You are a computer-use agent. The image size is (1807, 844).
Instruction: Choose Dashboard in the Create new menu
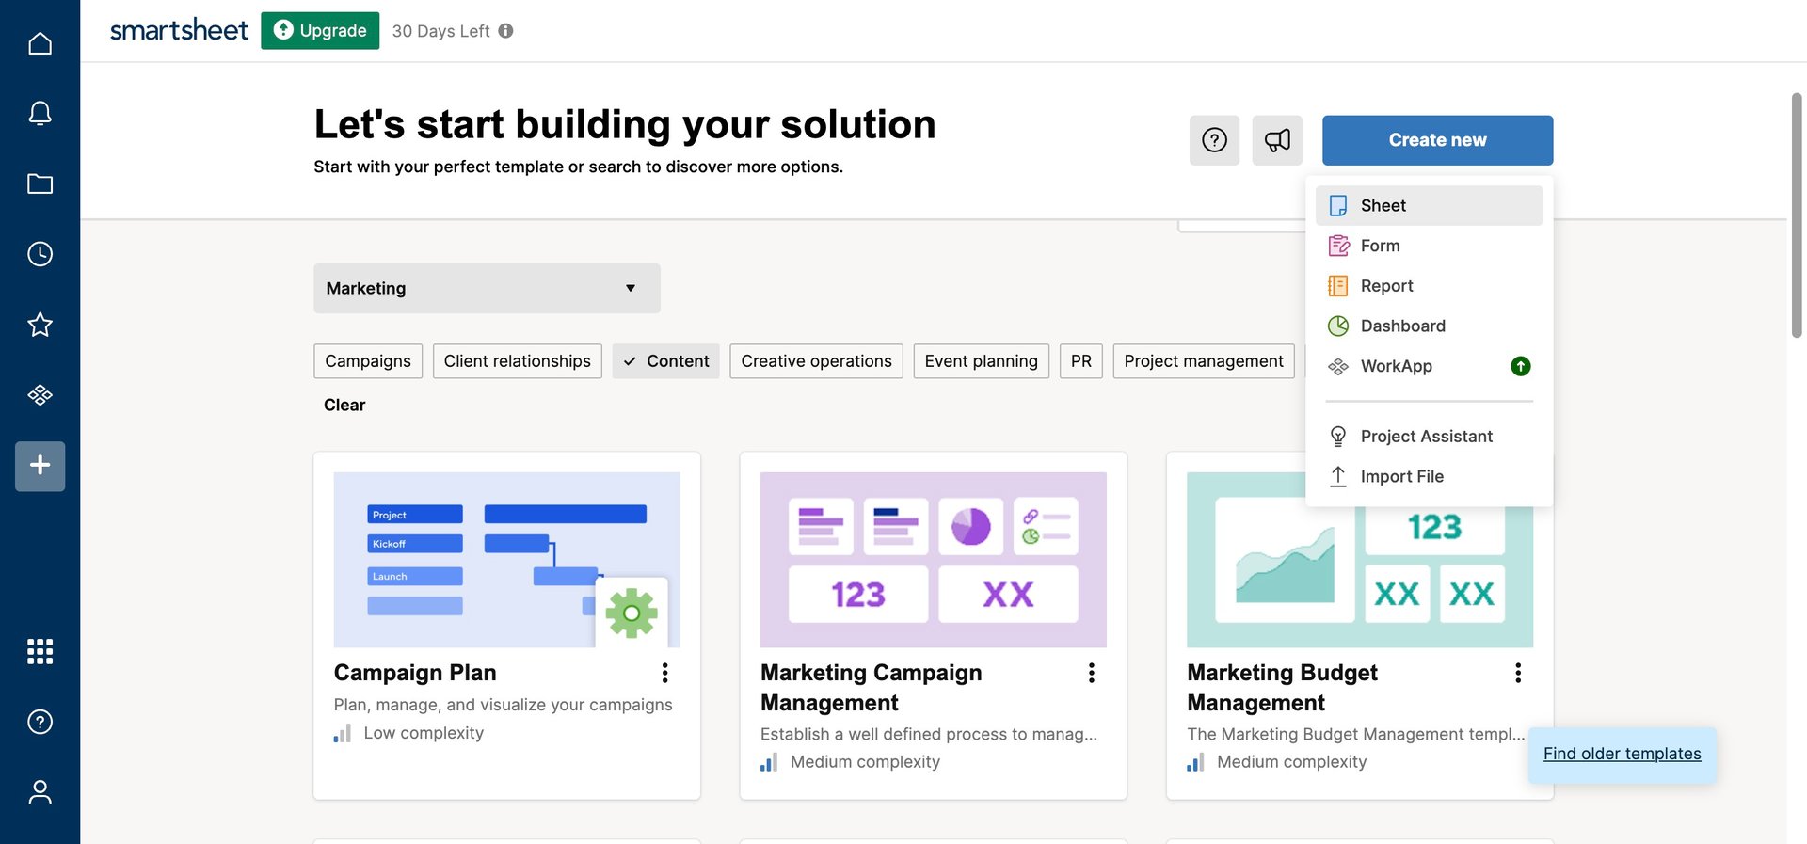click(x=1402, y=326)
